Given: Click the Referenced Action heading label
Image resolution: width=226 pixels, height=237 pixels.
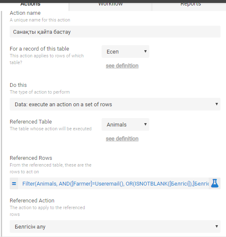Looking at the screenshot, I should 32,201.
